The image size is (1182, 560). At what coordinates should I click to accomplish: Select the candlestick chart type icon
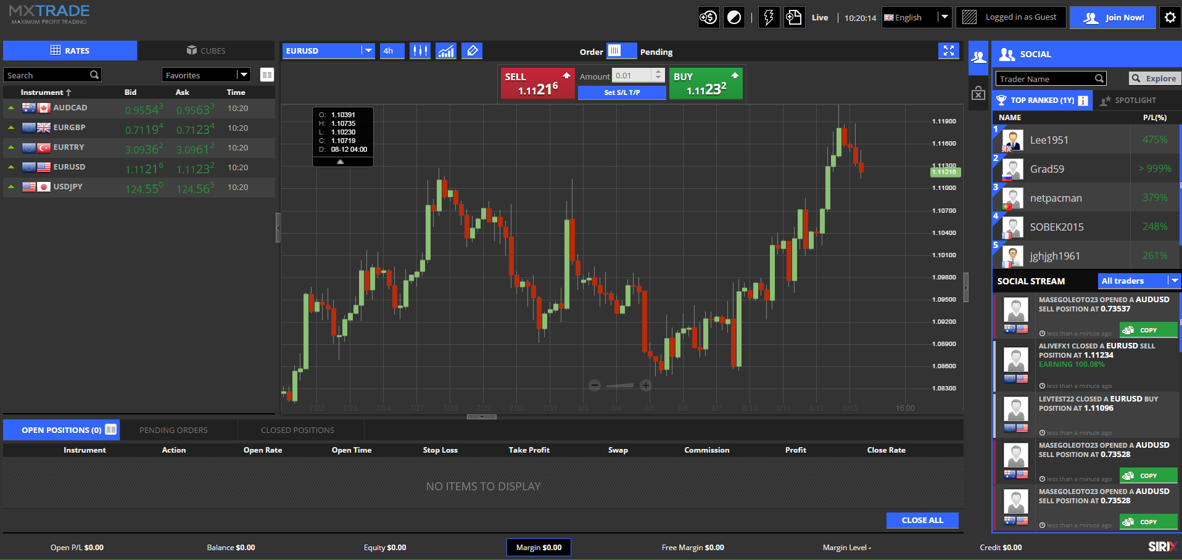tap(420, 51)
